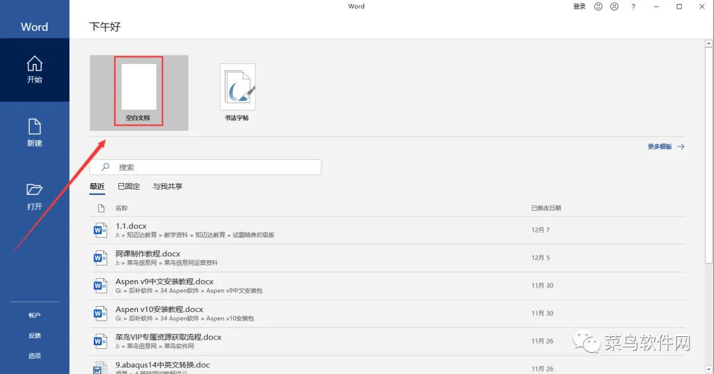This screenshot has height=374, width=714.
Task: Click the 名称 column header
Action: tap(121, 208)
